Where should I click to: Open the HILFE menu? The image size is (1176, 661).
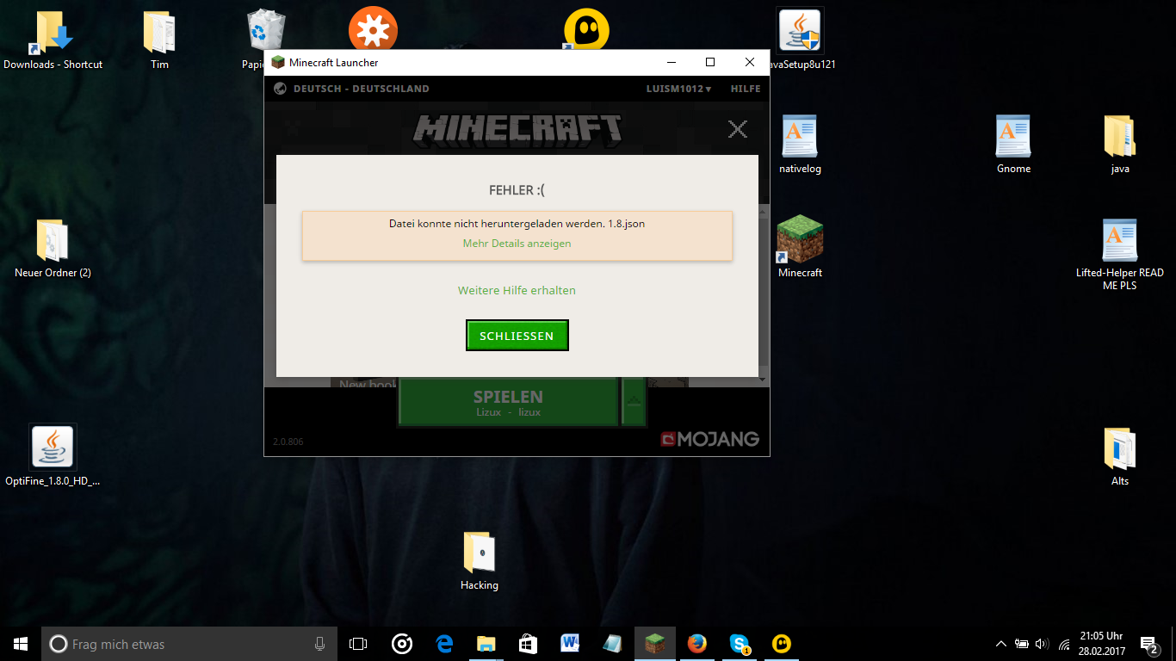point(746,89)
